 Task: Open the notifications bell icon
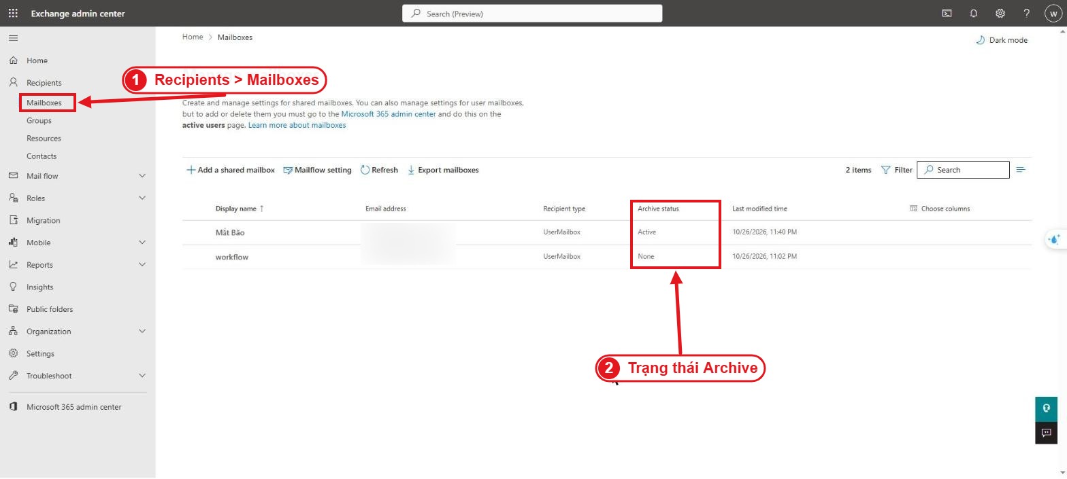[x=973, y=13]
